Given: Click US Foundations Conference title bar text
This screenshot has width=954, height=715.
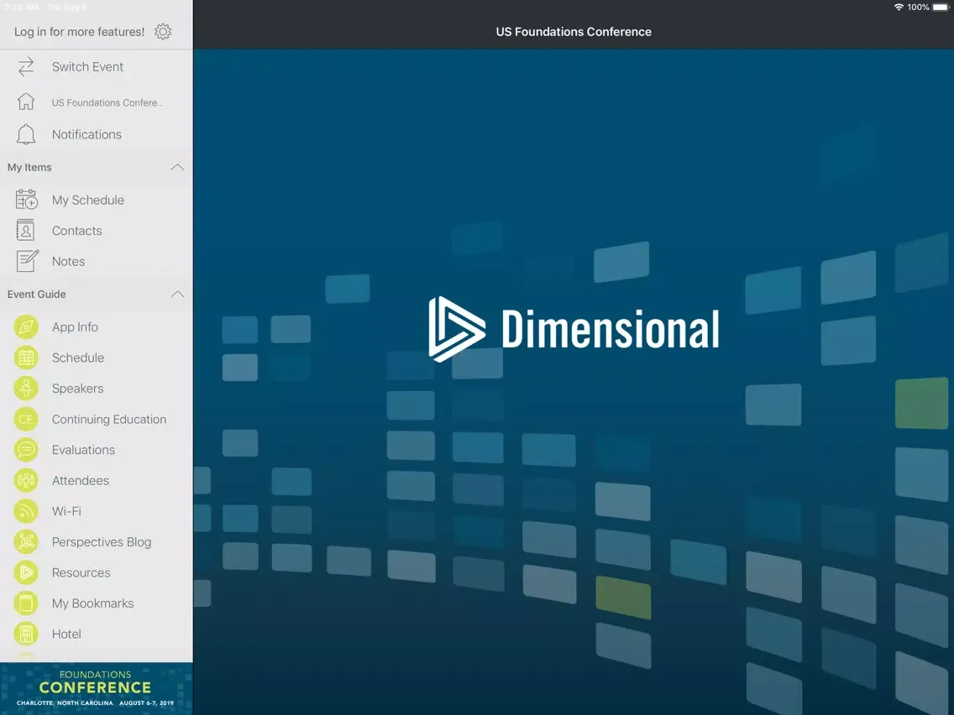Looking at the screenshot, I should pos(574,32).
